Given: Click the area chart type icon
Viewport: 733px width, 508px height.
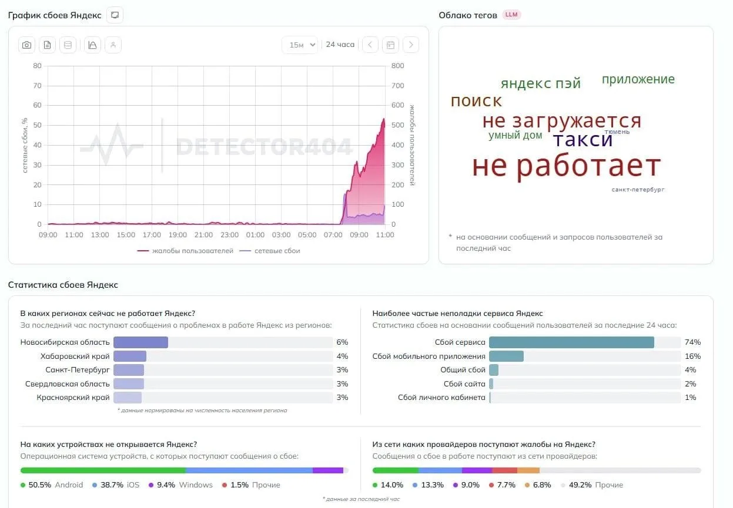Looking at the screenshot, I should [92, 45].
